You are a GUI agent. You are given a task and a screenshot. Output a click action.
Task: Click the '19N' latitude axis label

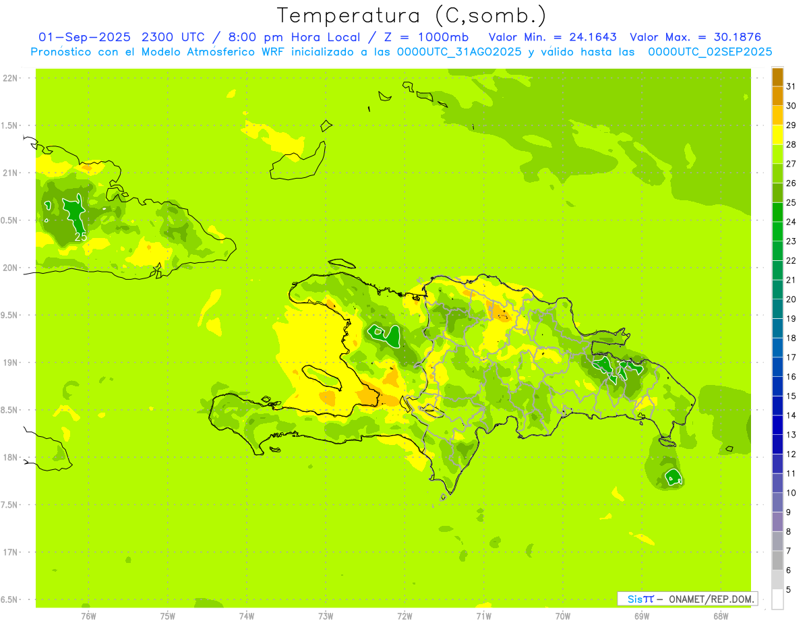coord(11,363)
